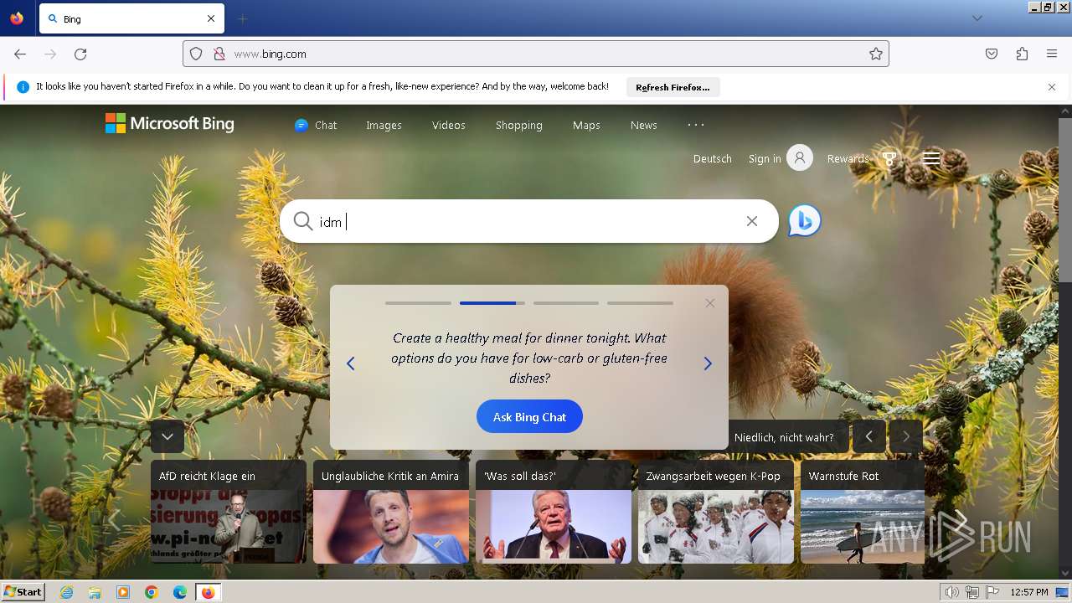Click the crossed-out padlock connection icon
The width and height of the screenshot is (1072, 603).
219,54
